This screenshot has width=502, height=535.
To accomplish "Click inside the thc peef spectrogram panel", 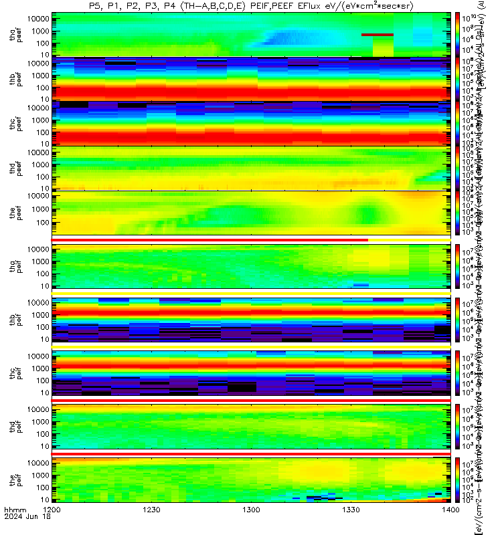I will click(x=251, y=124).
